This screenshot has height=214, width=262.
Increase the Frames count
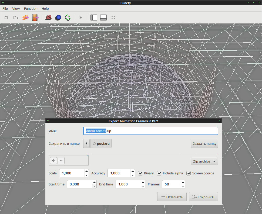coord(183,182)
